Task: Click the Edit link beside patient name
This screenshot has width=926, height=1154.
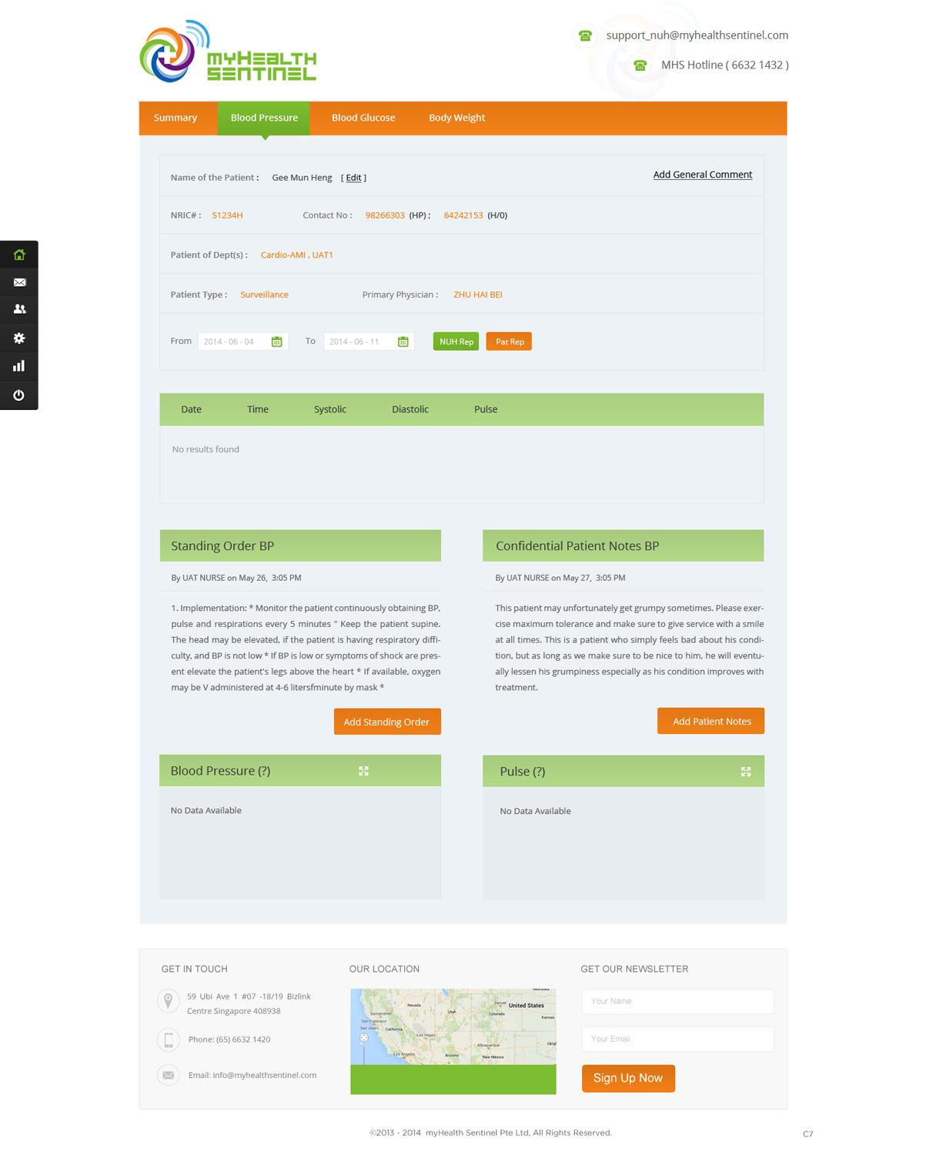Action: 353,178
